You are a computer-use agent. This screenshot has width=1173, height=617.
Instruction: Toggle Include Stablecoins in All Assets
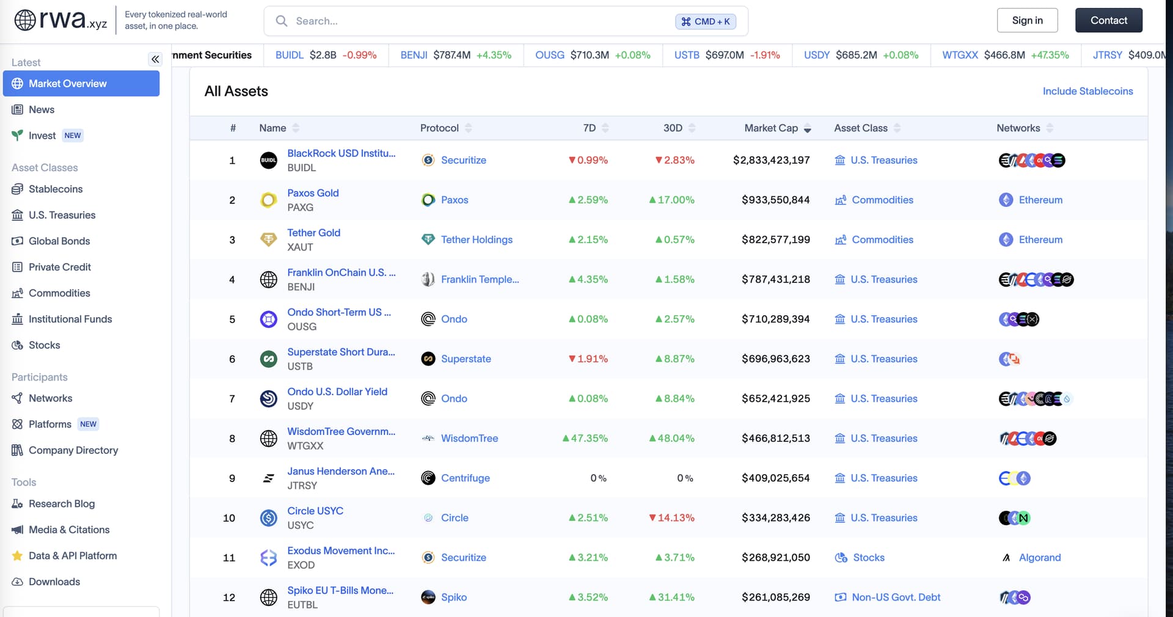(x=1087, y=91)
